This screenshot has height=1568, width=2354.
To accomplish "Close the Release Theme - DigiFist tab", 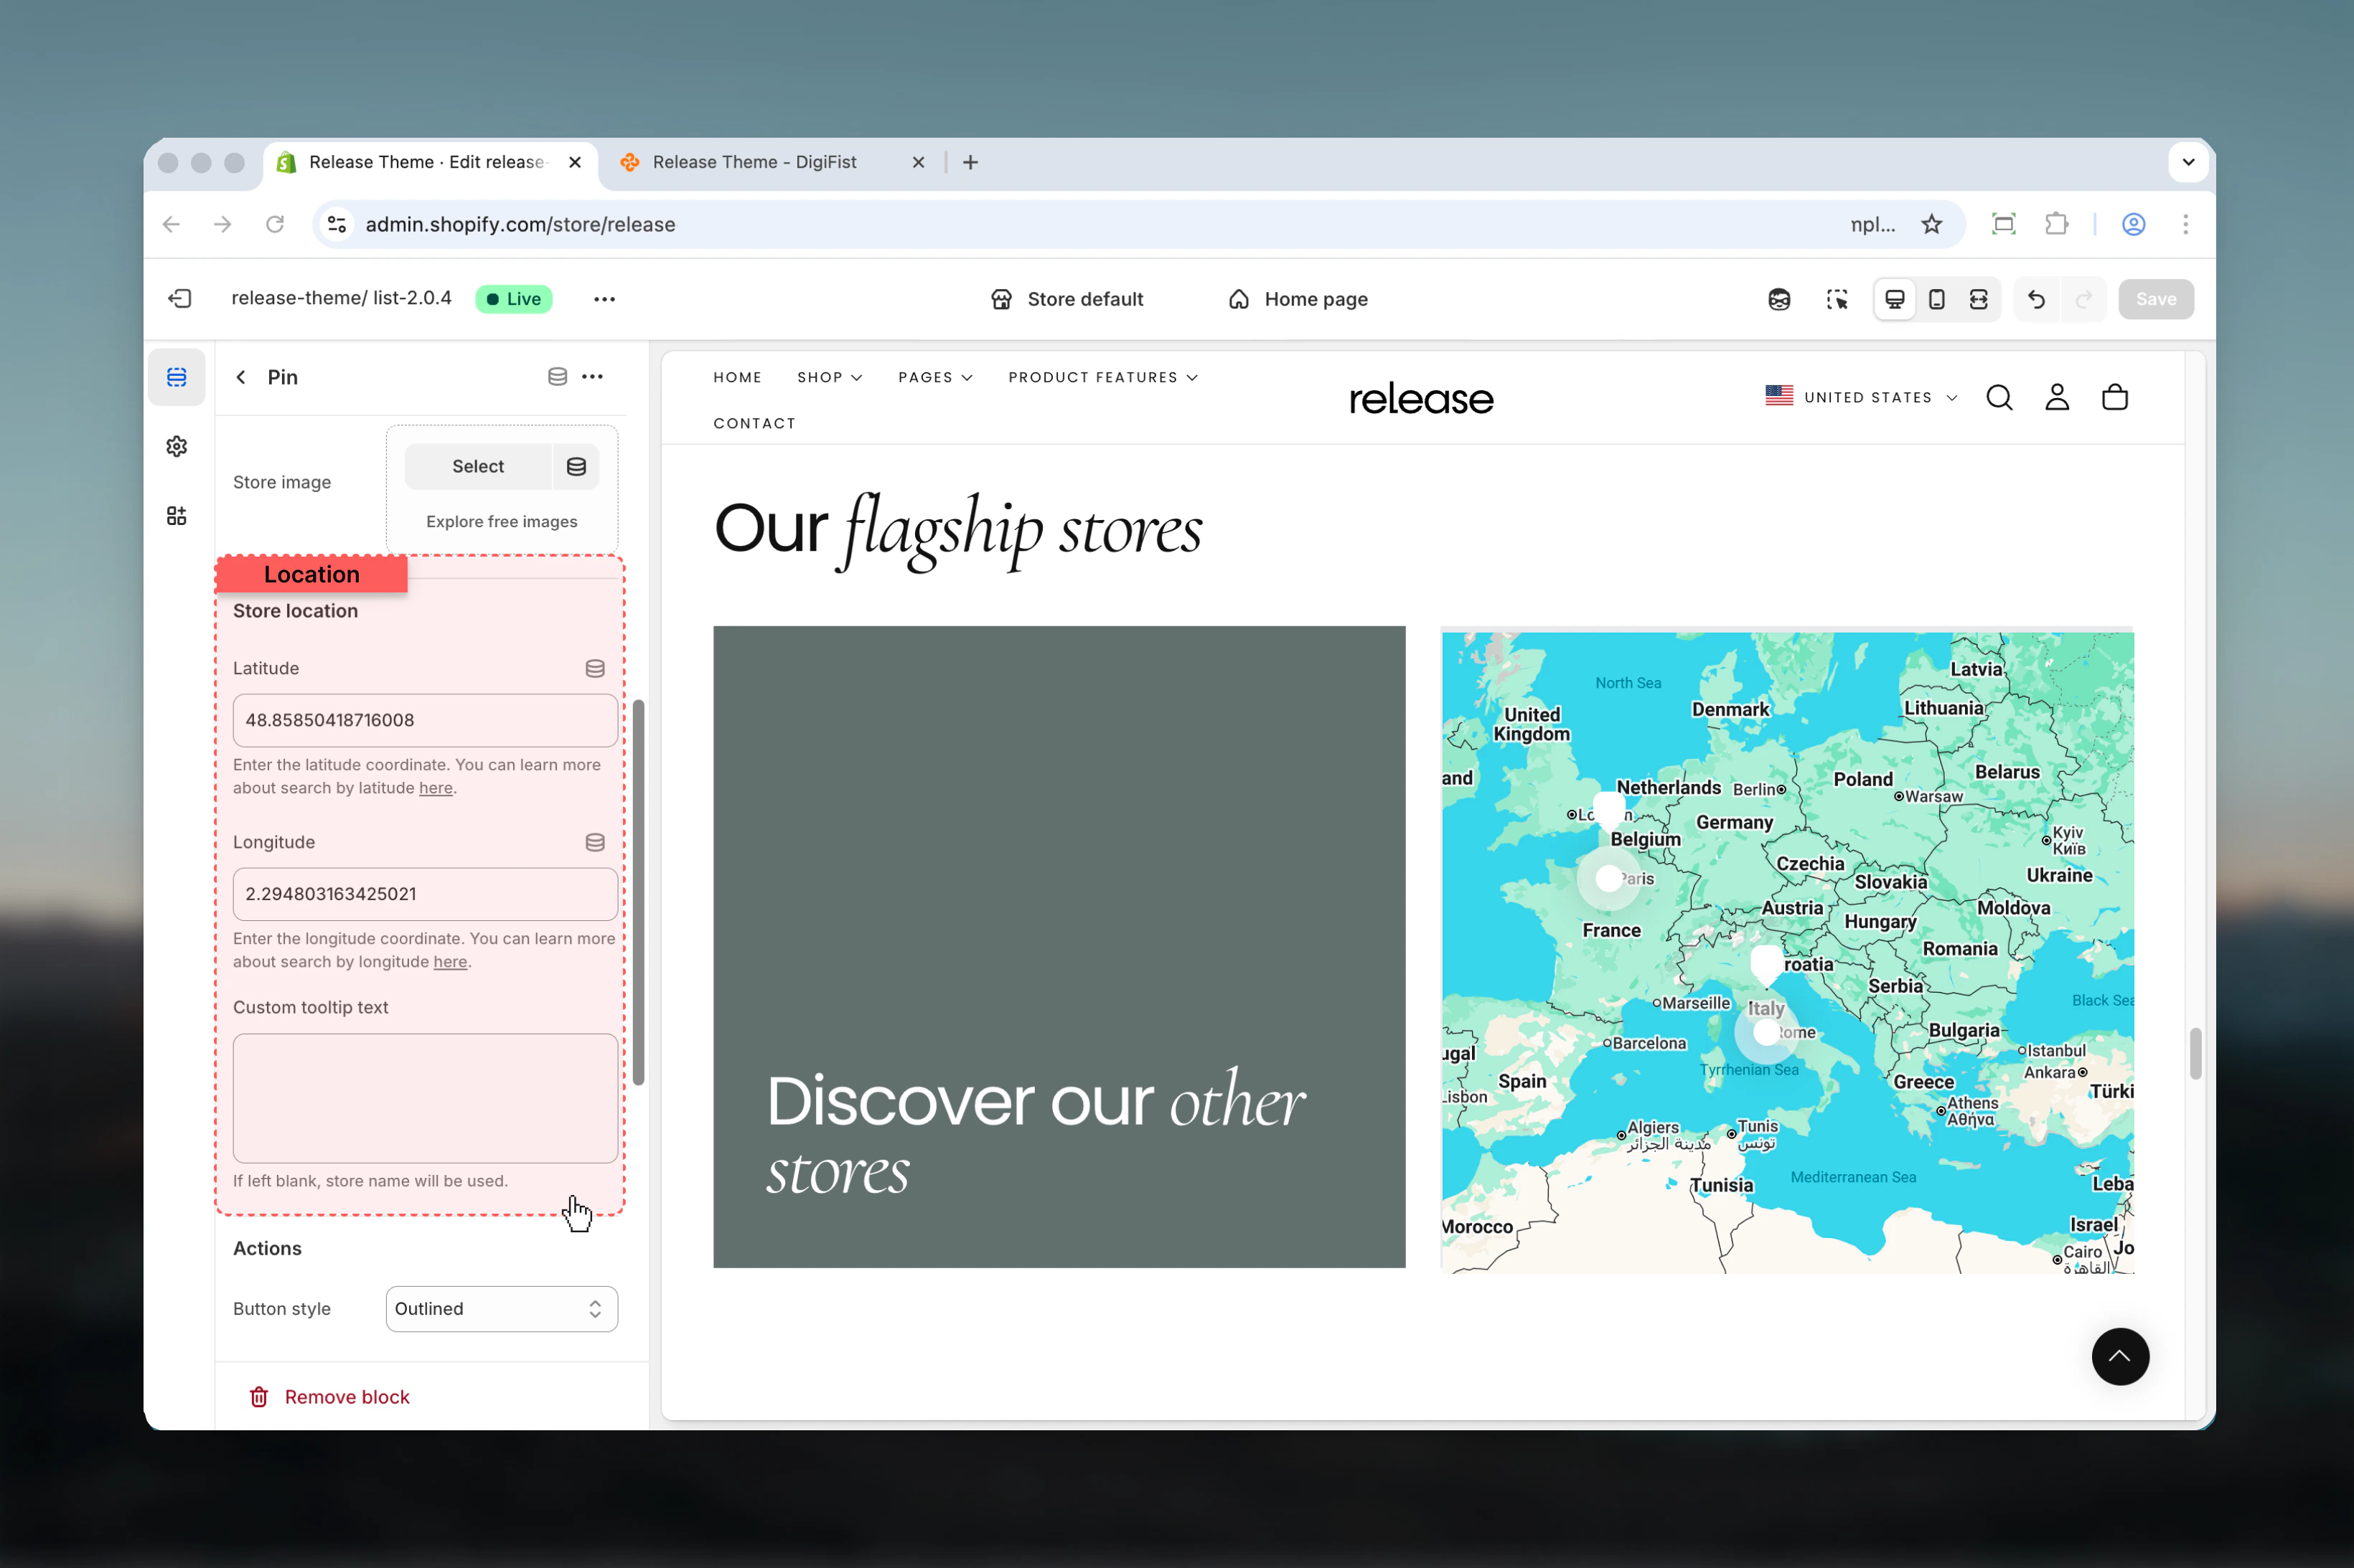I will pos(919,162).
